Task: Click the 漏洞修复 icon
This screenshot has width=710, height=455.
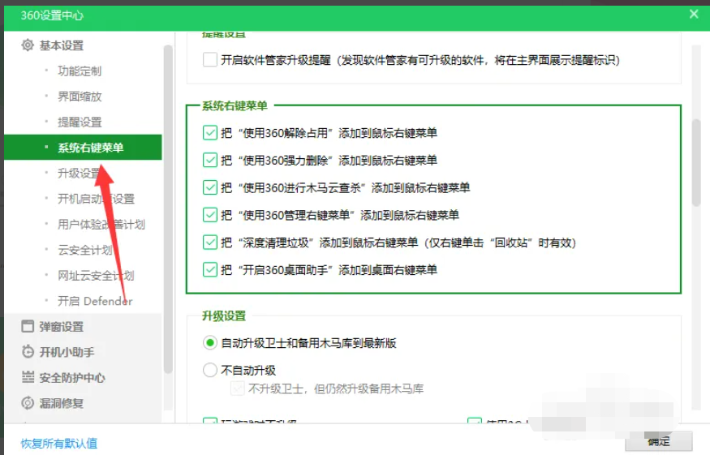Action: 28,403
